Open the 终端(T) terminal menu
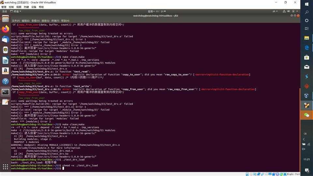Image resolution: width=313 pixels, height=176 pixels. [x=55, y=21]
